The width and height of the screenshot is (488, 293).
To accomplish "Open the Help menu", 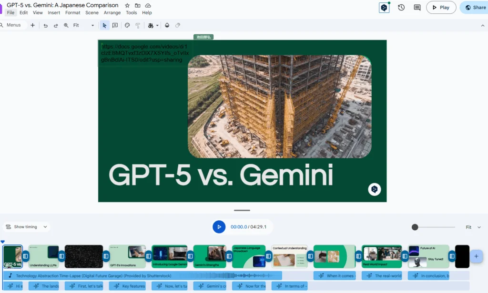I will tap(147, 13).
